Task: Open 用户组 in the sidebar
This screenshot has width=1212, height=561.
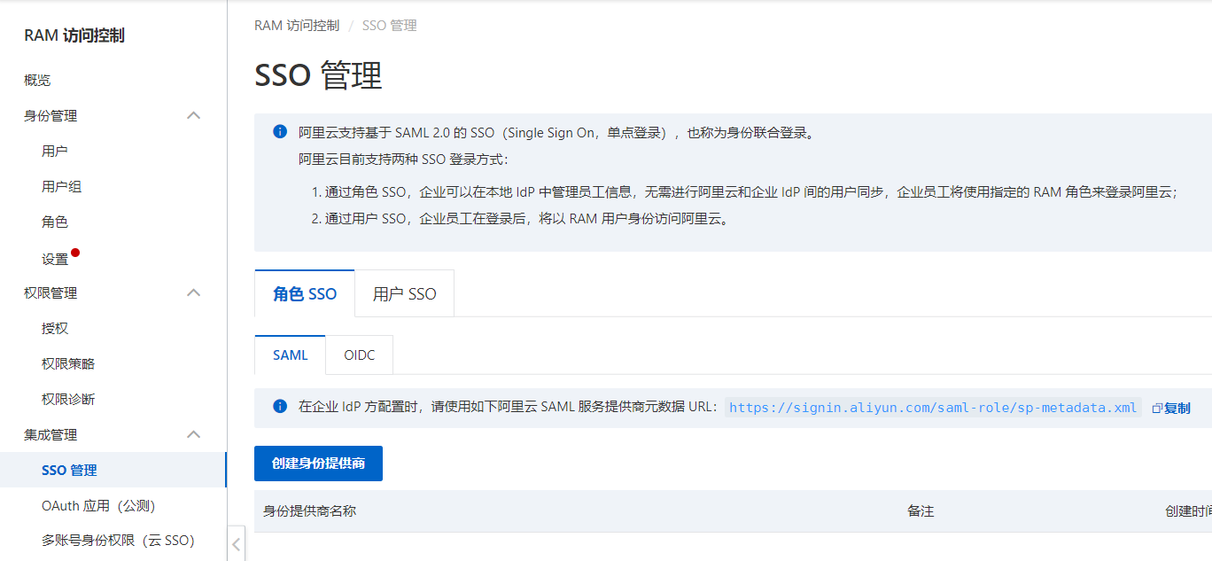Action: (x=62, y=186)
